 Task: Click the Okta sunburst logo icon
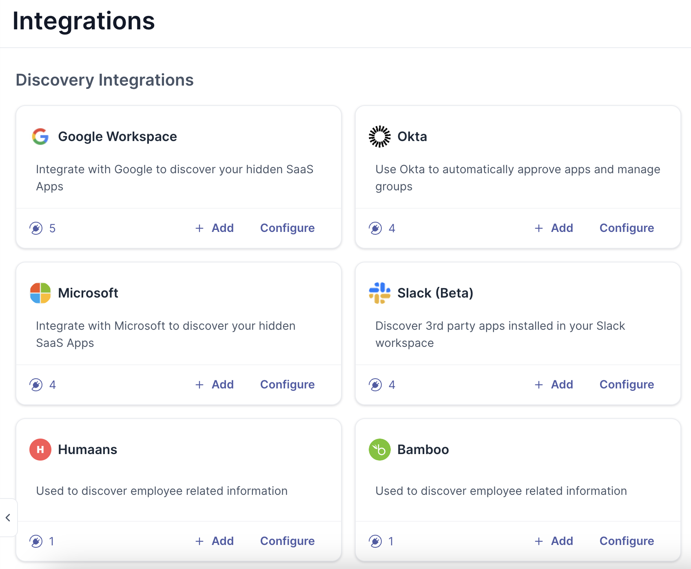pyautogui.click(x=379, y=137)
